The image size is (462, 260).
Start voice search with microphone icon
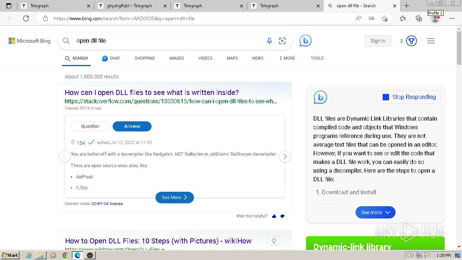[x=269, y=41]
